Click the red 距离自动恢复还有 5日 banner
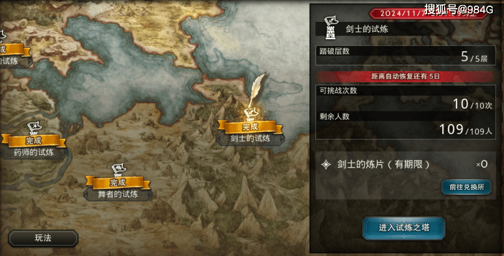504x256 pixels. 405,77
